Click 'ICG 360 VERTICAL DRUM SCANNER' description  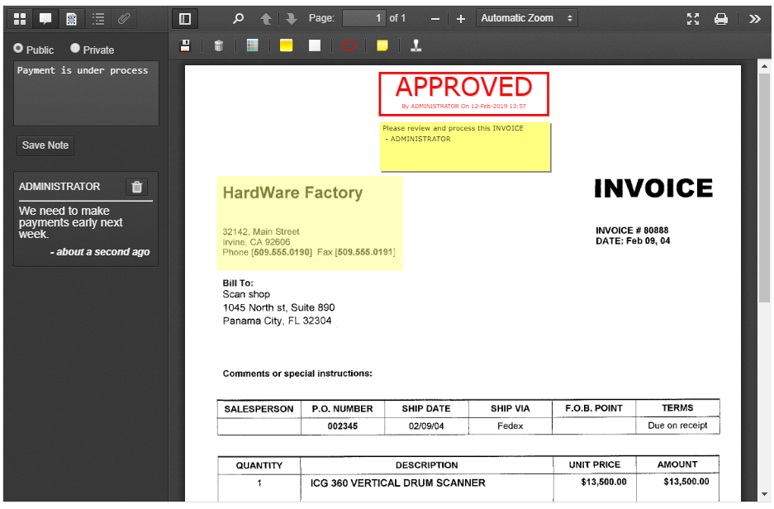(x=398, y=483)
